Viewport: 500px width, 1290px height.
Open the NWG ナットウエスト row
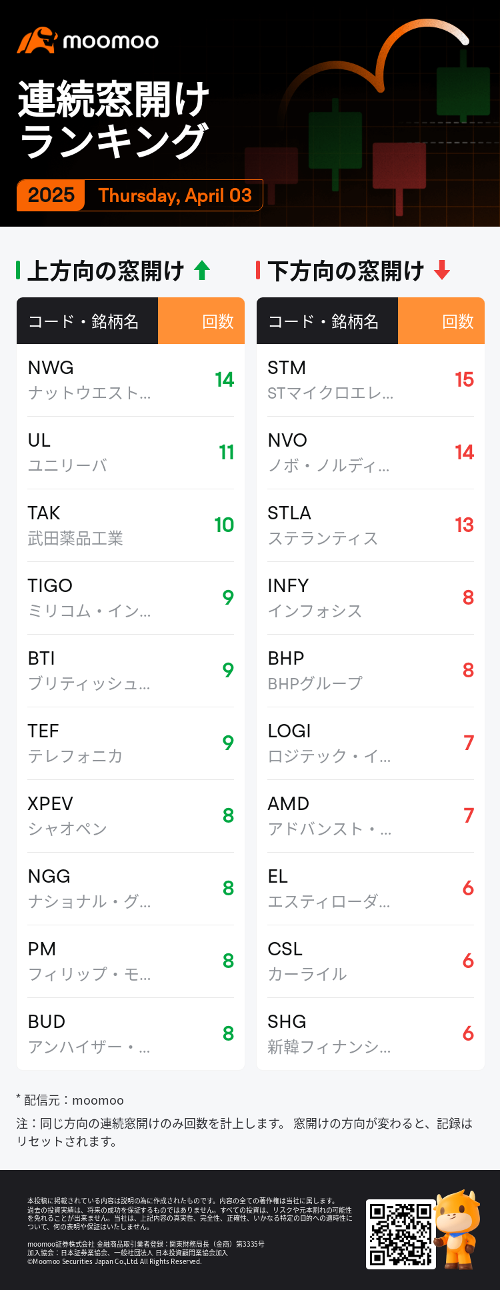[x=130, y=380]
